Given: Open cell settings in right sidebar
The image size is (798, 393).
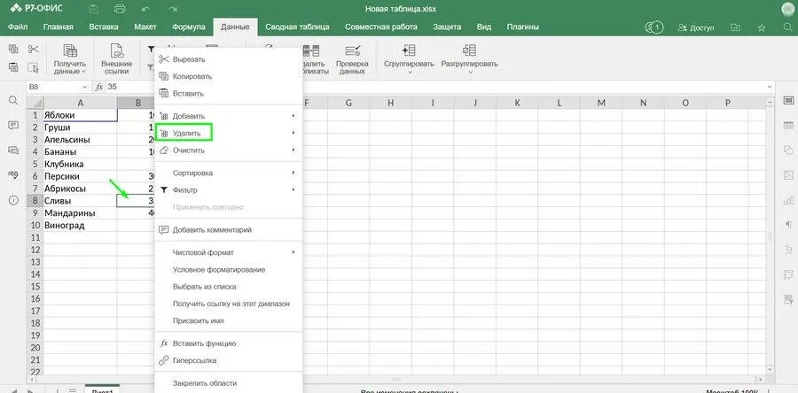Looking at the screenshot, I should (788, 100).
